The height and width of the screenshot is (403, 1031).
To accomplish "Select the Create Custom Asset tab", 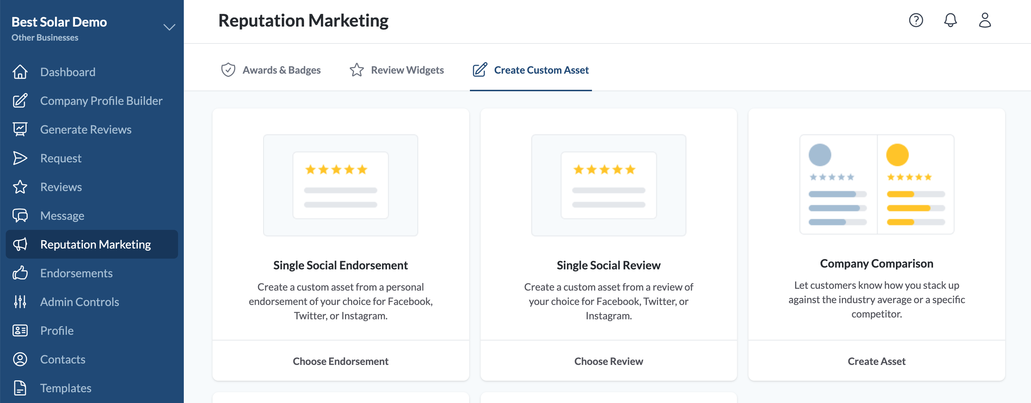I will pos(531,70).
